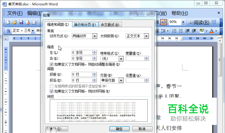Viewport: 225px width, 133px height.
Task: Click the greyed-out icon right of 阅读(R)
Action: pyautogui.click(x=214, y=22)
